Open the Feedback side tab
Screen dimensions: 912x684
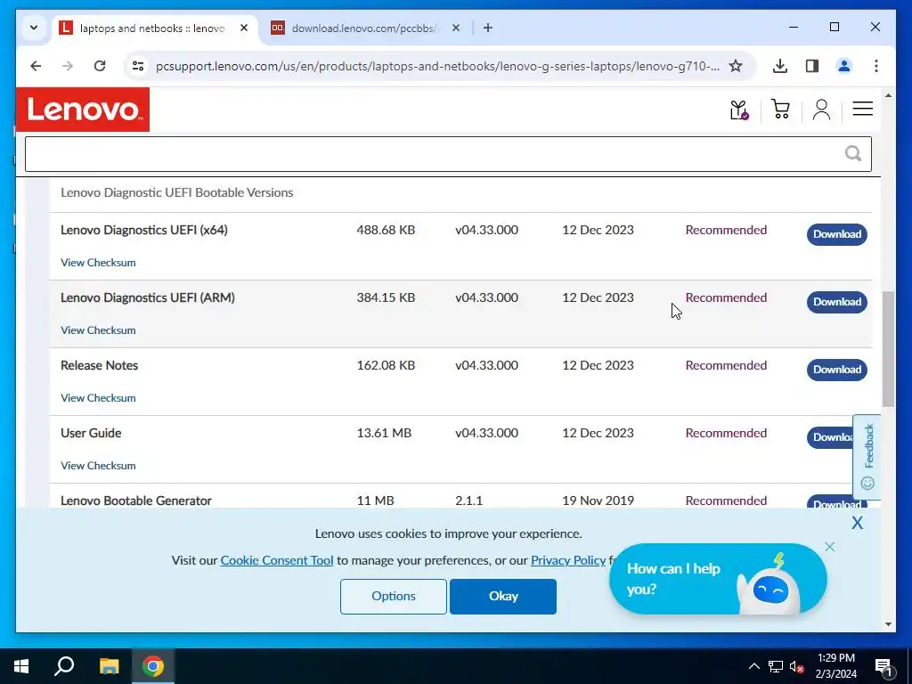(867, 457)
